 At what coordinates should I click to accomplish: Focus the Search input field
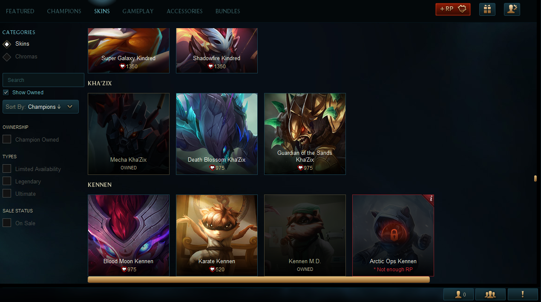43,80
